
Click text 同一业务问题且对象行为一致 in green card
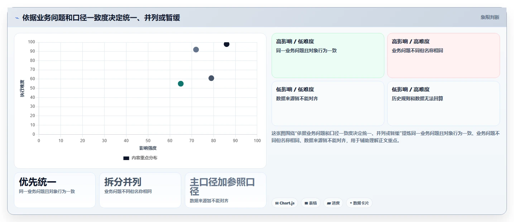pyautogui.click(x=306, y=50)
